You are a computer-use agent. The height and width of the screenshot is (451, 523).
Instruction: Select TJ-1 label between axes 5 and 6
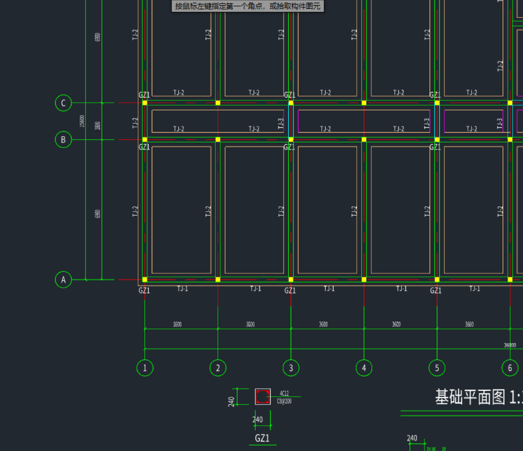474,289
